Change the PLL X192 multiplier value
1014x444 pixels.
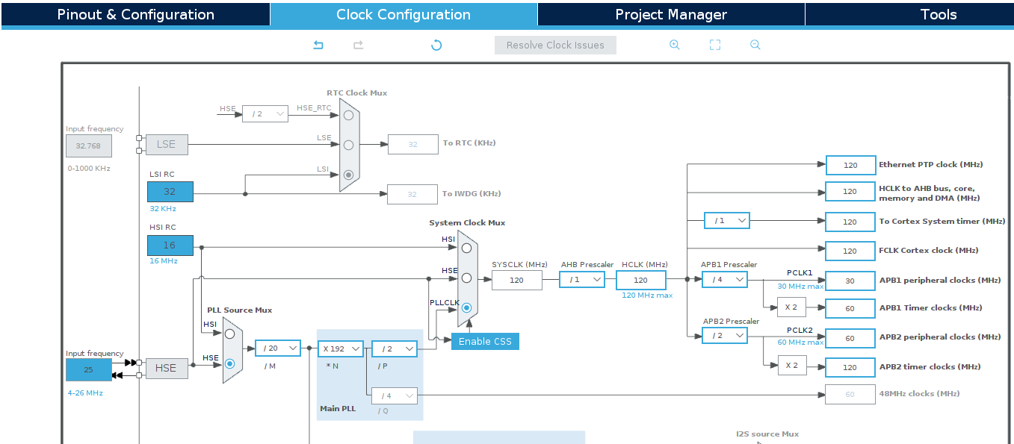tap(341, 348)
